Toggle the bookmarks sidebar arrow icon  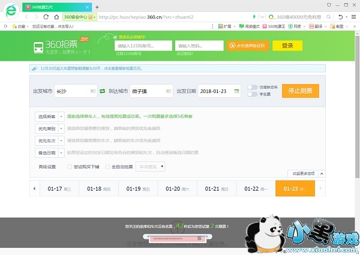click(x=5, y=26)
